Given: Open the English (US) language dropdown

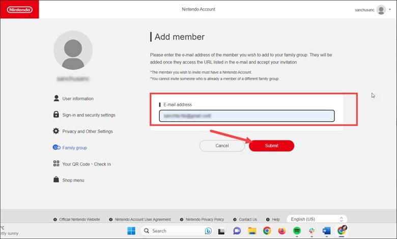Looking at the screenshot, I should coord(317,219).
